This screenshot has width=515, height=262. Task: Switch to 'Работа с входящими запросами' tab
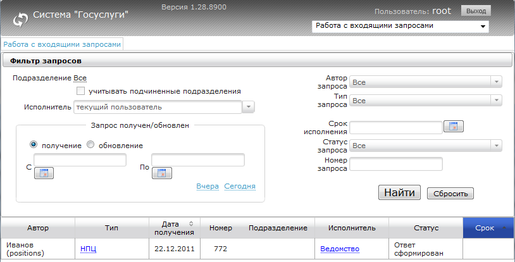[x=62, y=44]
